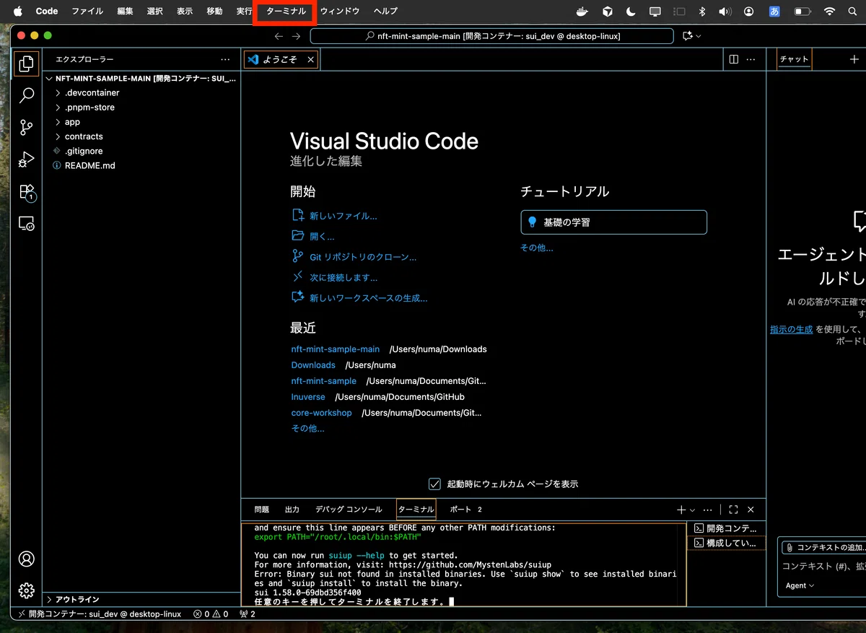866x633 pixels.
Task: Click the command center search box
Action: point(492,36)
